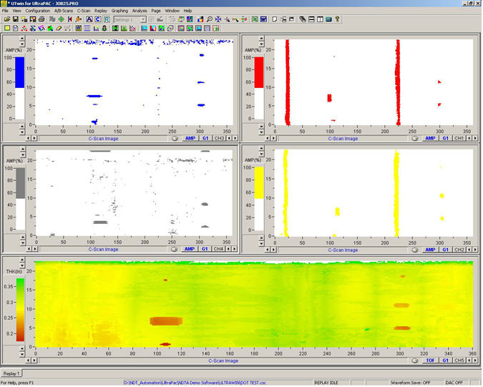Image resolution: width=483 pixels, height=387 pixels.
Task: Toggle the oval button in the CH1 panel
Action: tap(414, 139)
